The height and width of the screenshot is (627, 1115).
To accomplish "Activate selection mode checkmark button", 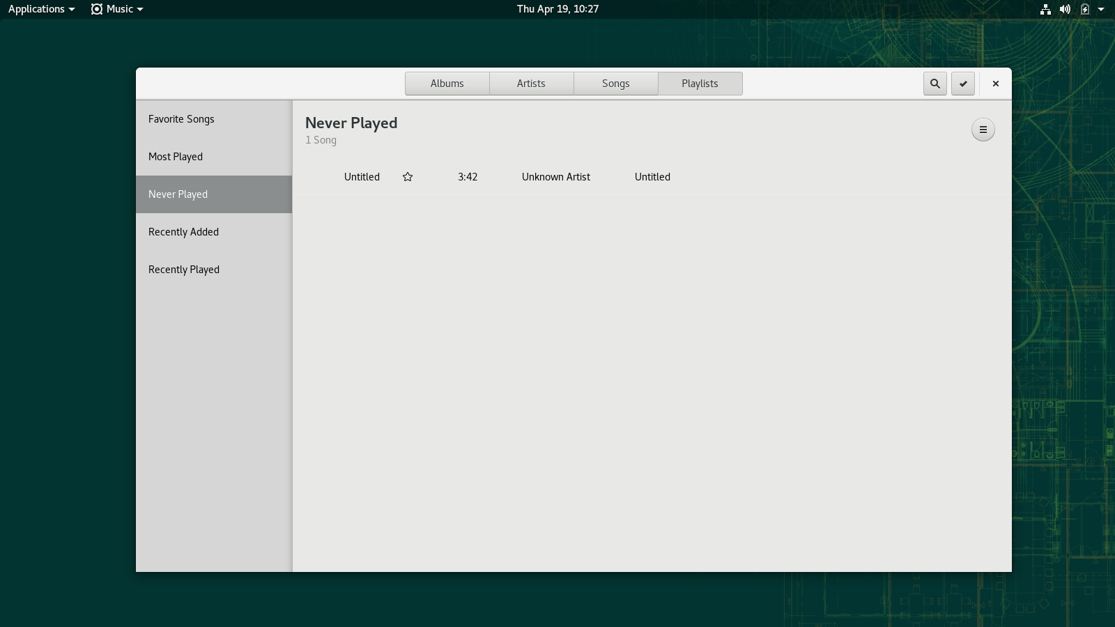I will (x=963, y=84).
